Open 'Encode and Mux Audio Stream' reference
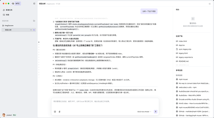The width and height of the screenshot is (214, 118). (x=194, y=99)
